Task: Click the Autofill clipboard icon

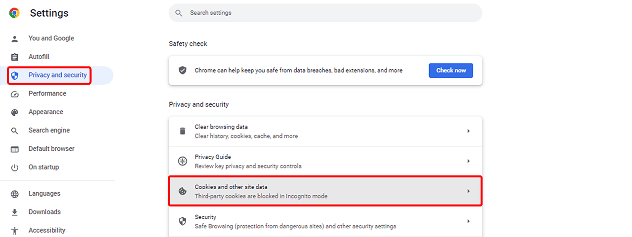Action: click(x=15, y=57)
